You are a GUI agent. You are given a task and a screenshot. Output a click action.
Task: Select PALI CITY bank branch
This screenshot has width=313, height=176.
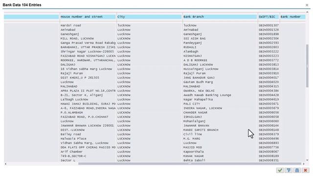pyautogui.click(x=192, y=104)
